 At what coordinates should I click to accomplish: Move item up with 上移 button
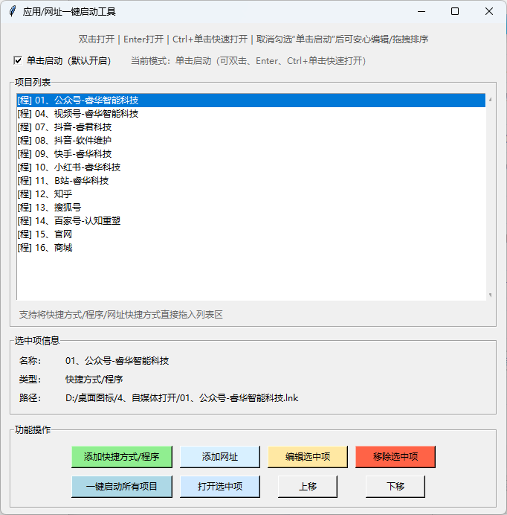click(308, 487)
